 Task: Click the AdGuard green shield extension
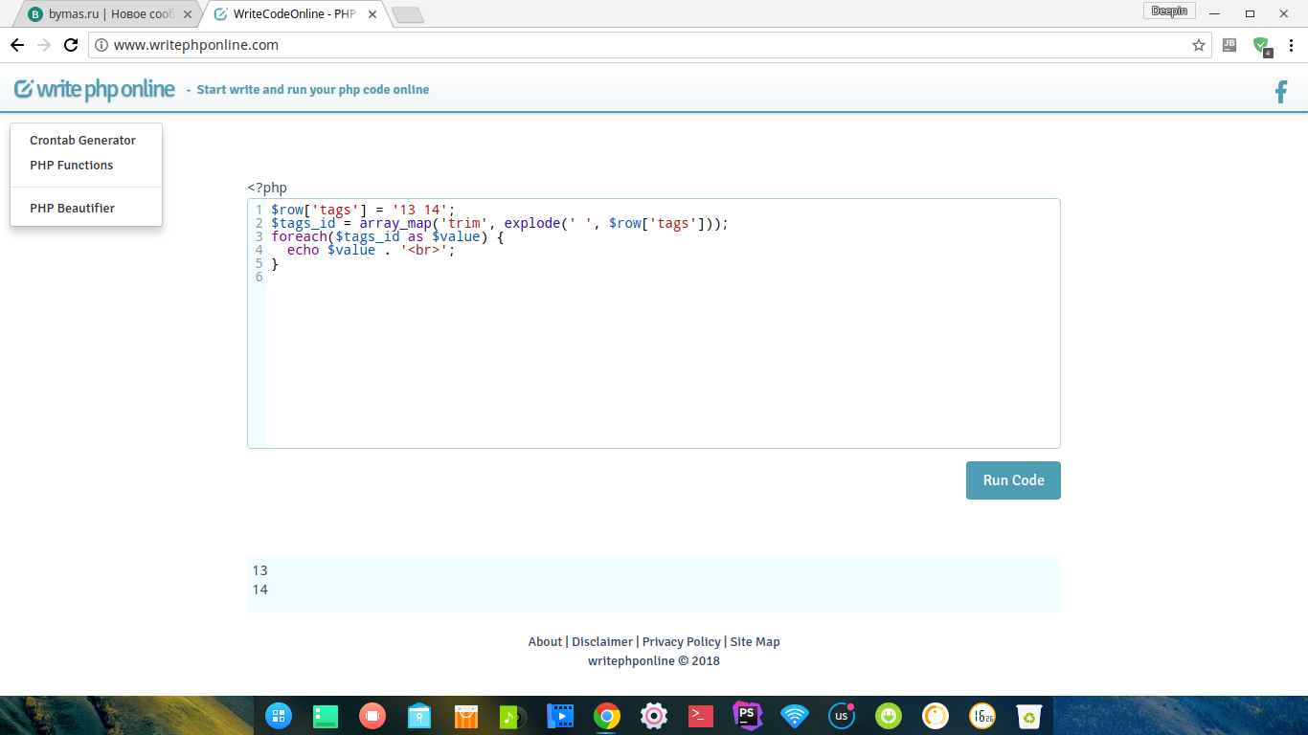(1261, 45)
